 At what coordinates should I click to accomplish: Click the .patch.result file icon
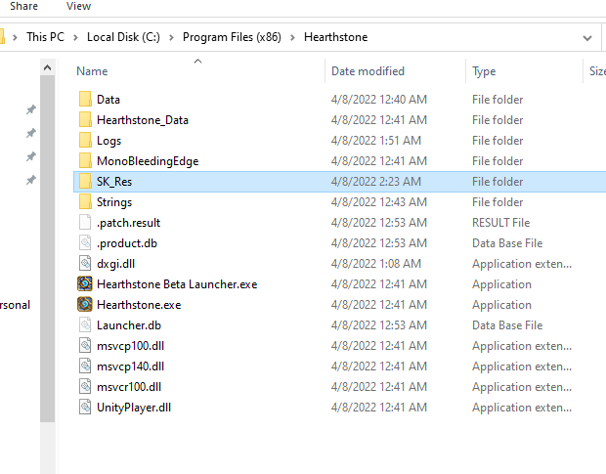tap(85, 223)
